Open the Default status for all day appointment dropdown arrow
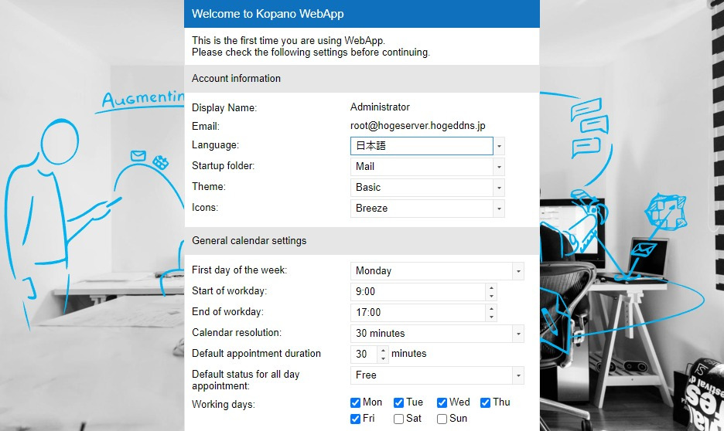The height and width of the screenshot is (431, 724). [x=518, y=375]
